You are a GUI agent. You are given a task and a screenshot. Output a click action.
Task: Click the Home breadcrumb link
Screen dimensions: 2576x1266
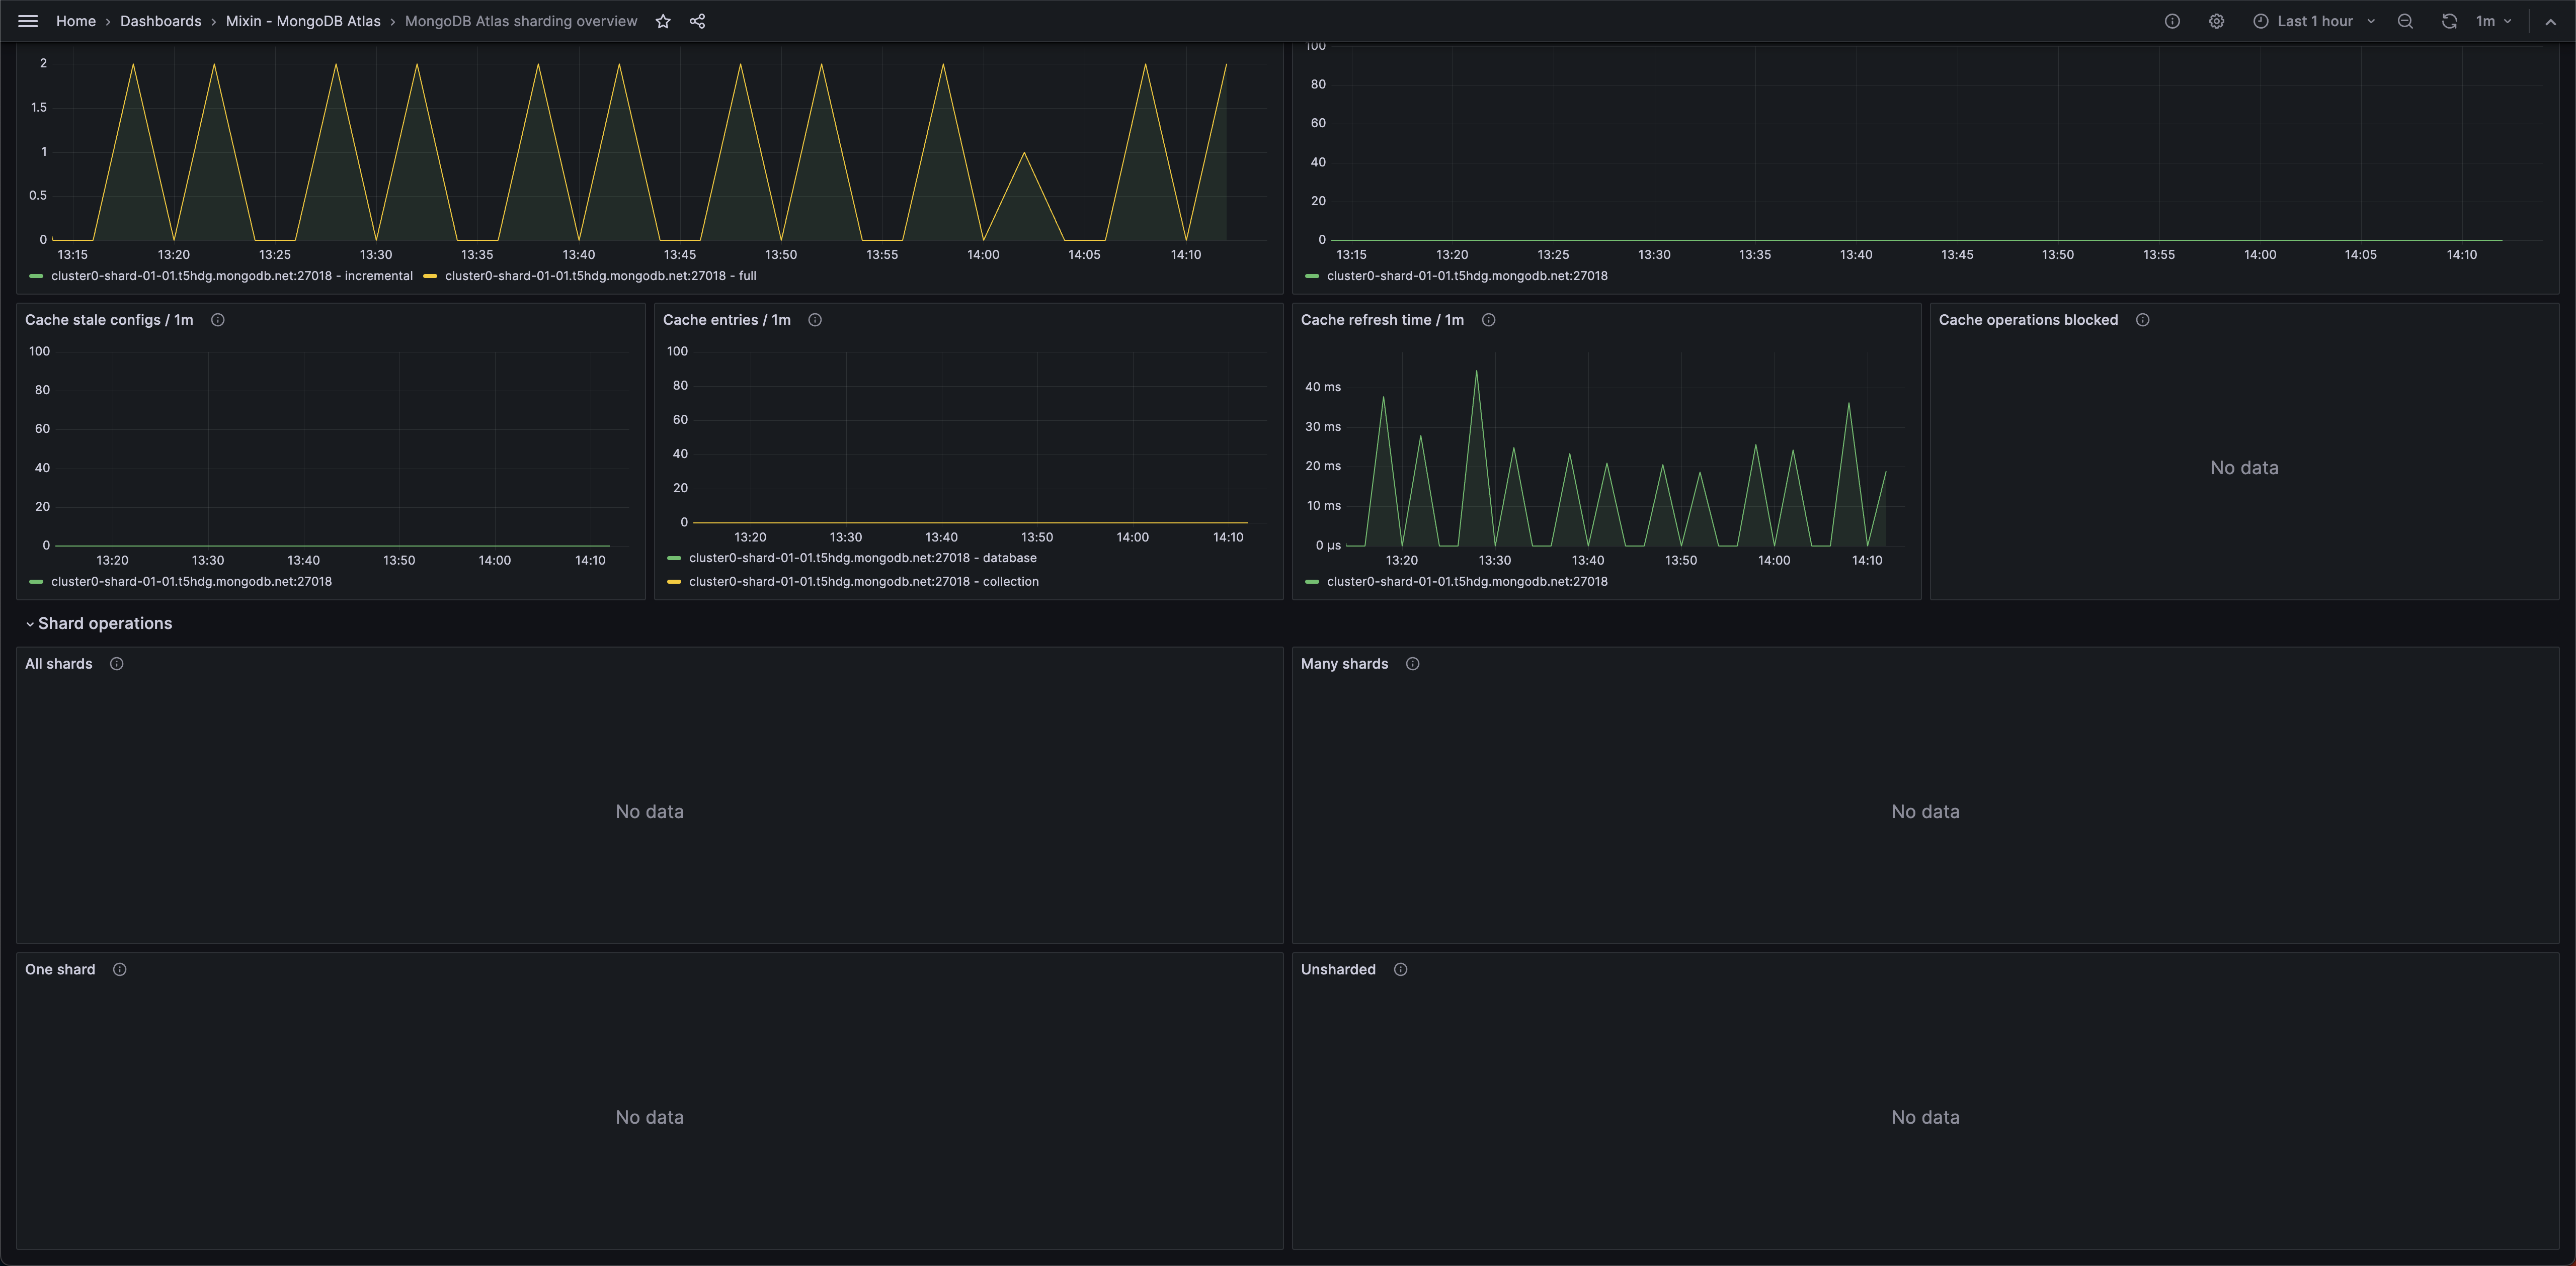click(75, 21)
